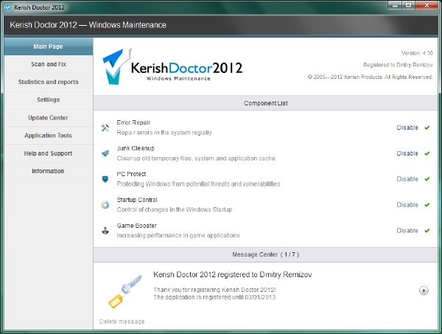Click the Junk Cleanup title text

[136, 148]
